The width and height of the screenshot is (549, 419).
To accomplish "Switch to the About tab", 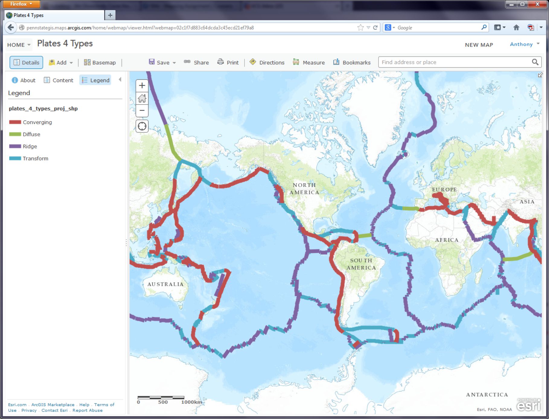I will pyautogui.click(x=24, y=80).
